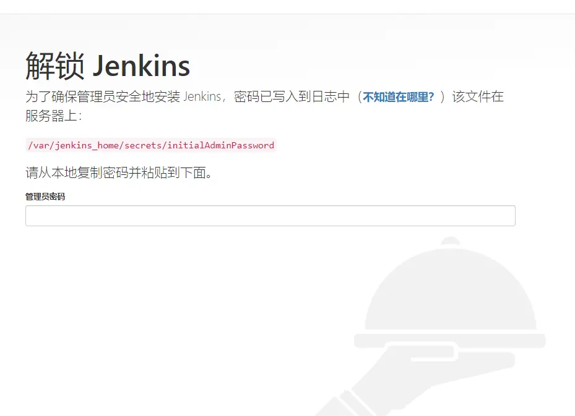Click the 解锁 characters in the heading

pyautogui.click(x=55, y=66)
